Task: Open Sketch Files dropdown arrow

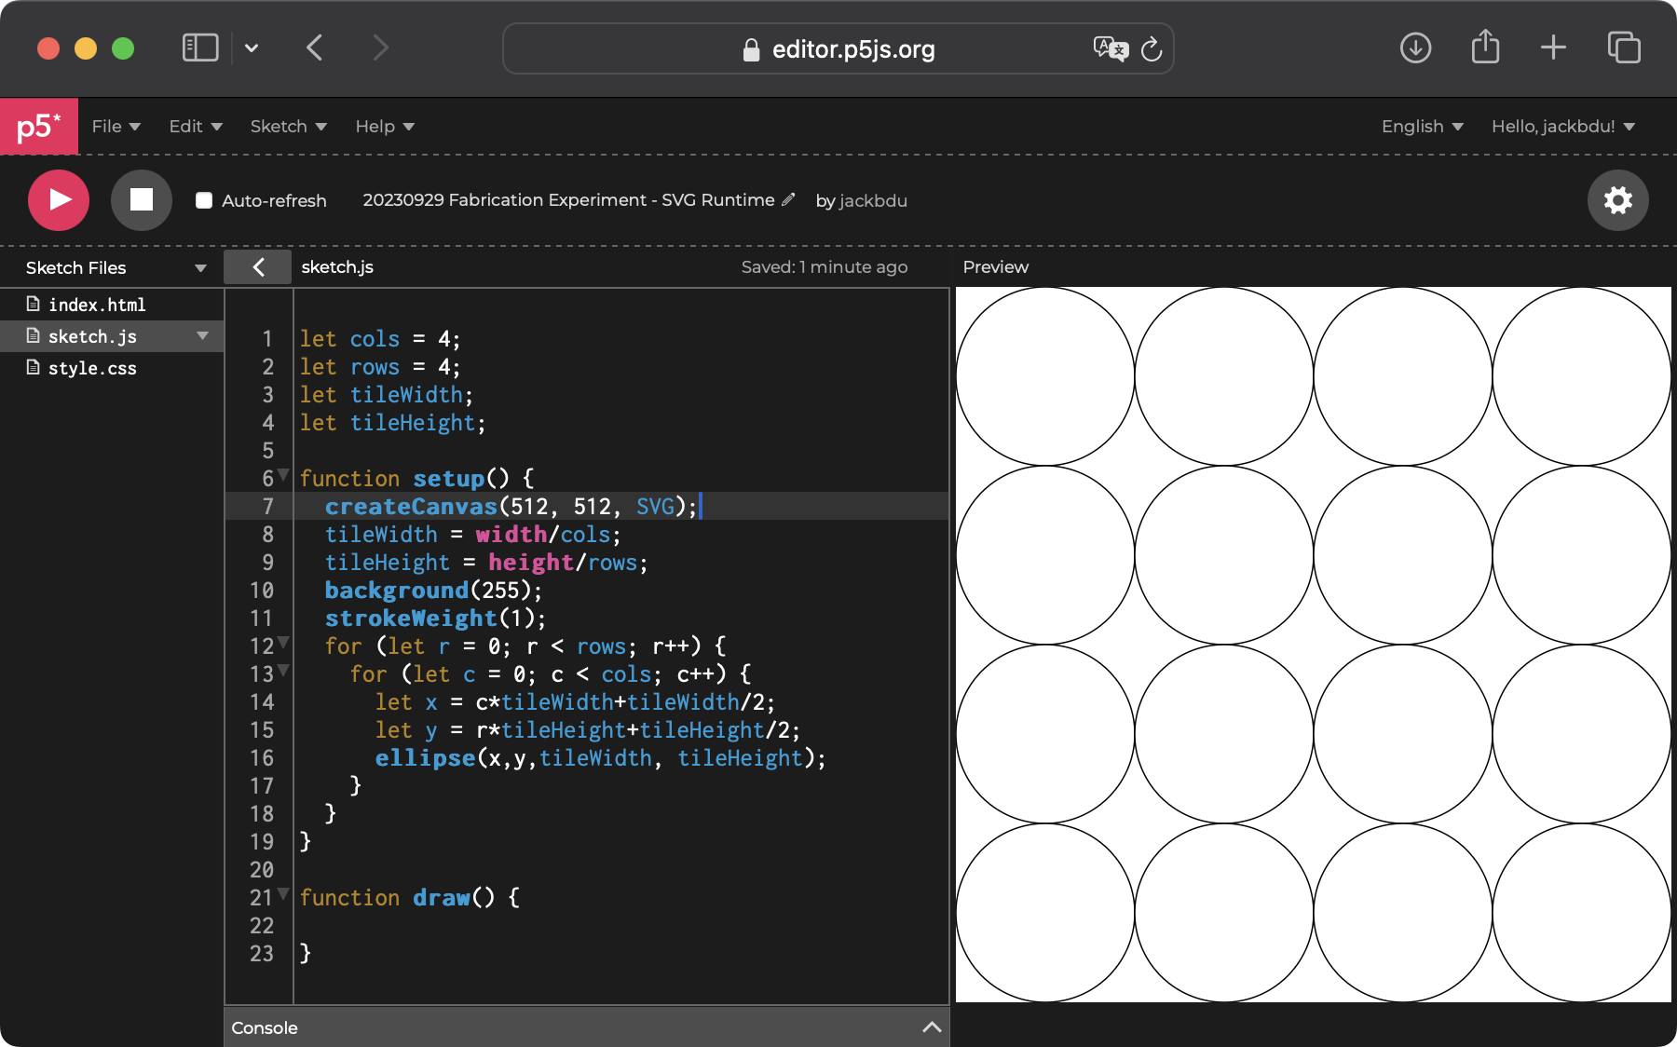Action: [200, 268]
